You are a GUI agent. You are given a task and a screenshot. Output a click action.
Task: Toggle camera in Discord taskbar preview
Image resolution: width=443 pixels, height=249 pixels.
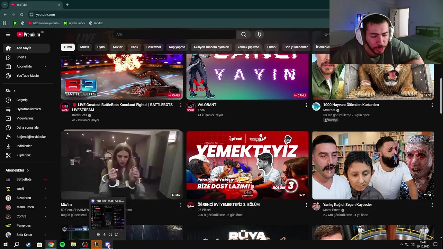99,235
